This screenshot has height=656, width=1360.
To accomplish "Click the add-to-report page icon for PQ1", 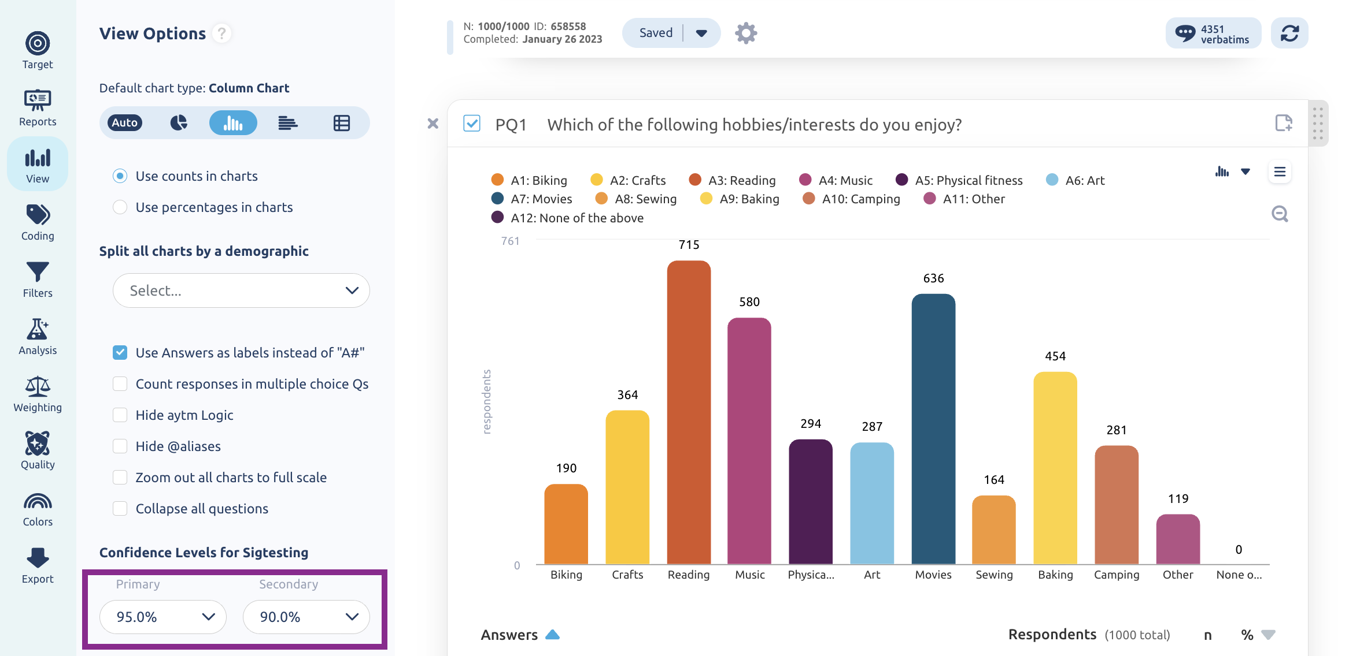I will pos(1284,122).
